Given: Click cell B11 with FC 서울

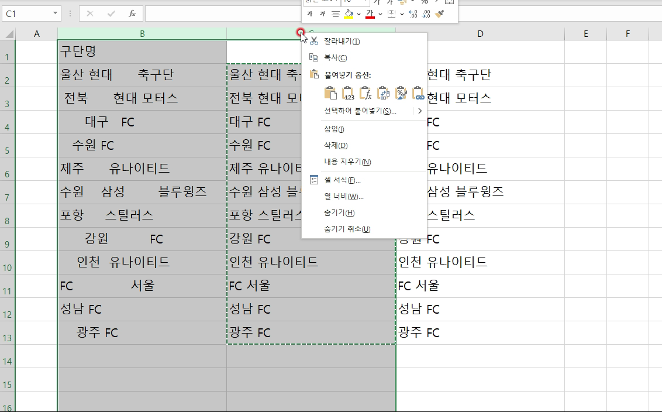Looking at the screenshot, I should pos(142,286).
